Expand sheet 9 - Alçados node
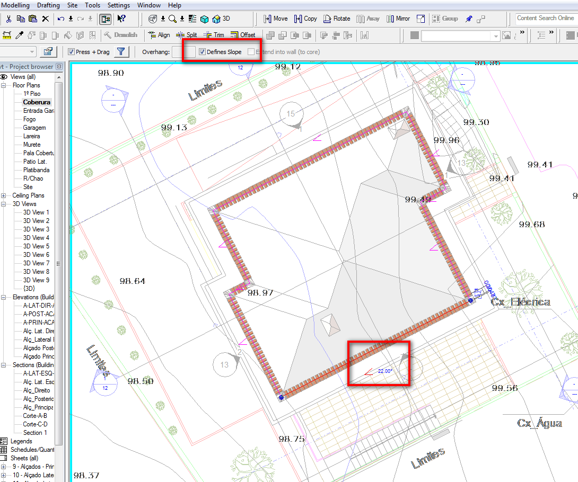Viewport: 578px width, 482px height. pyautogui.click(x=4, y=467)
